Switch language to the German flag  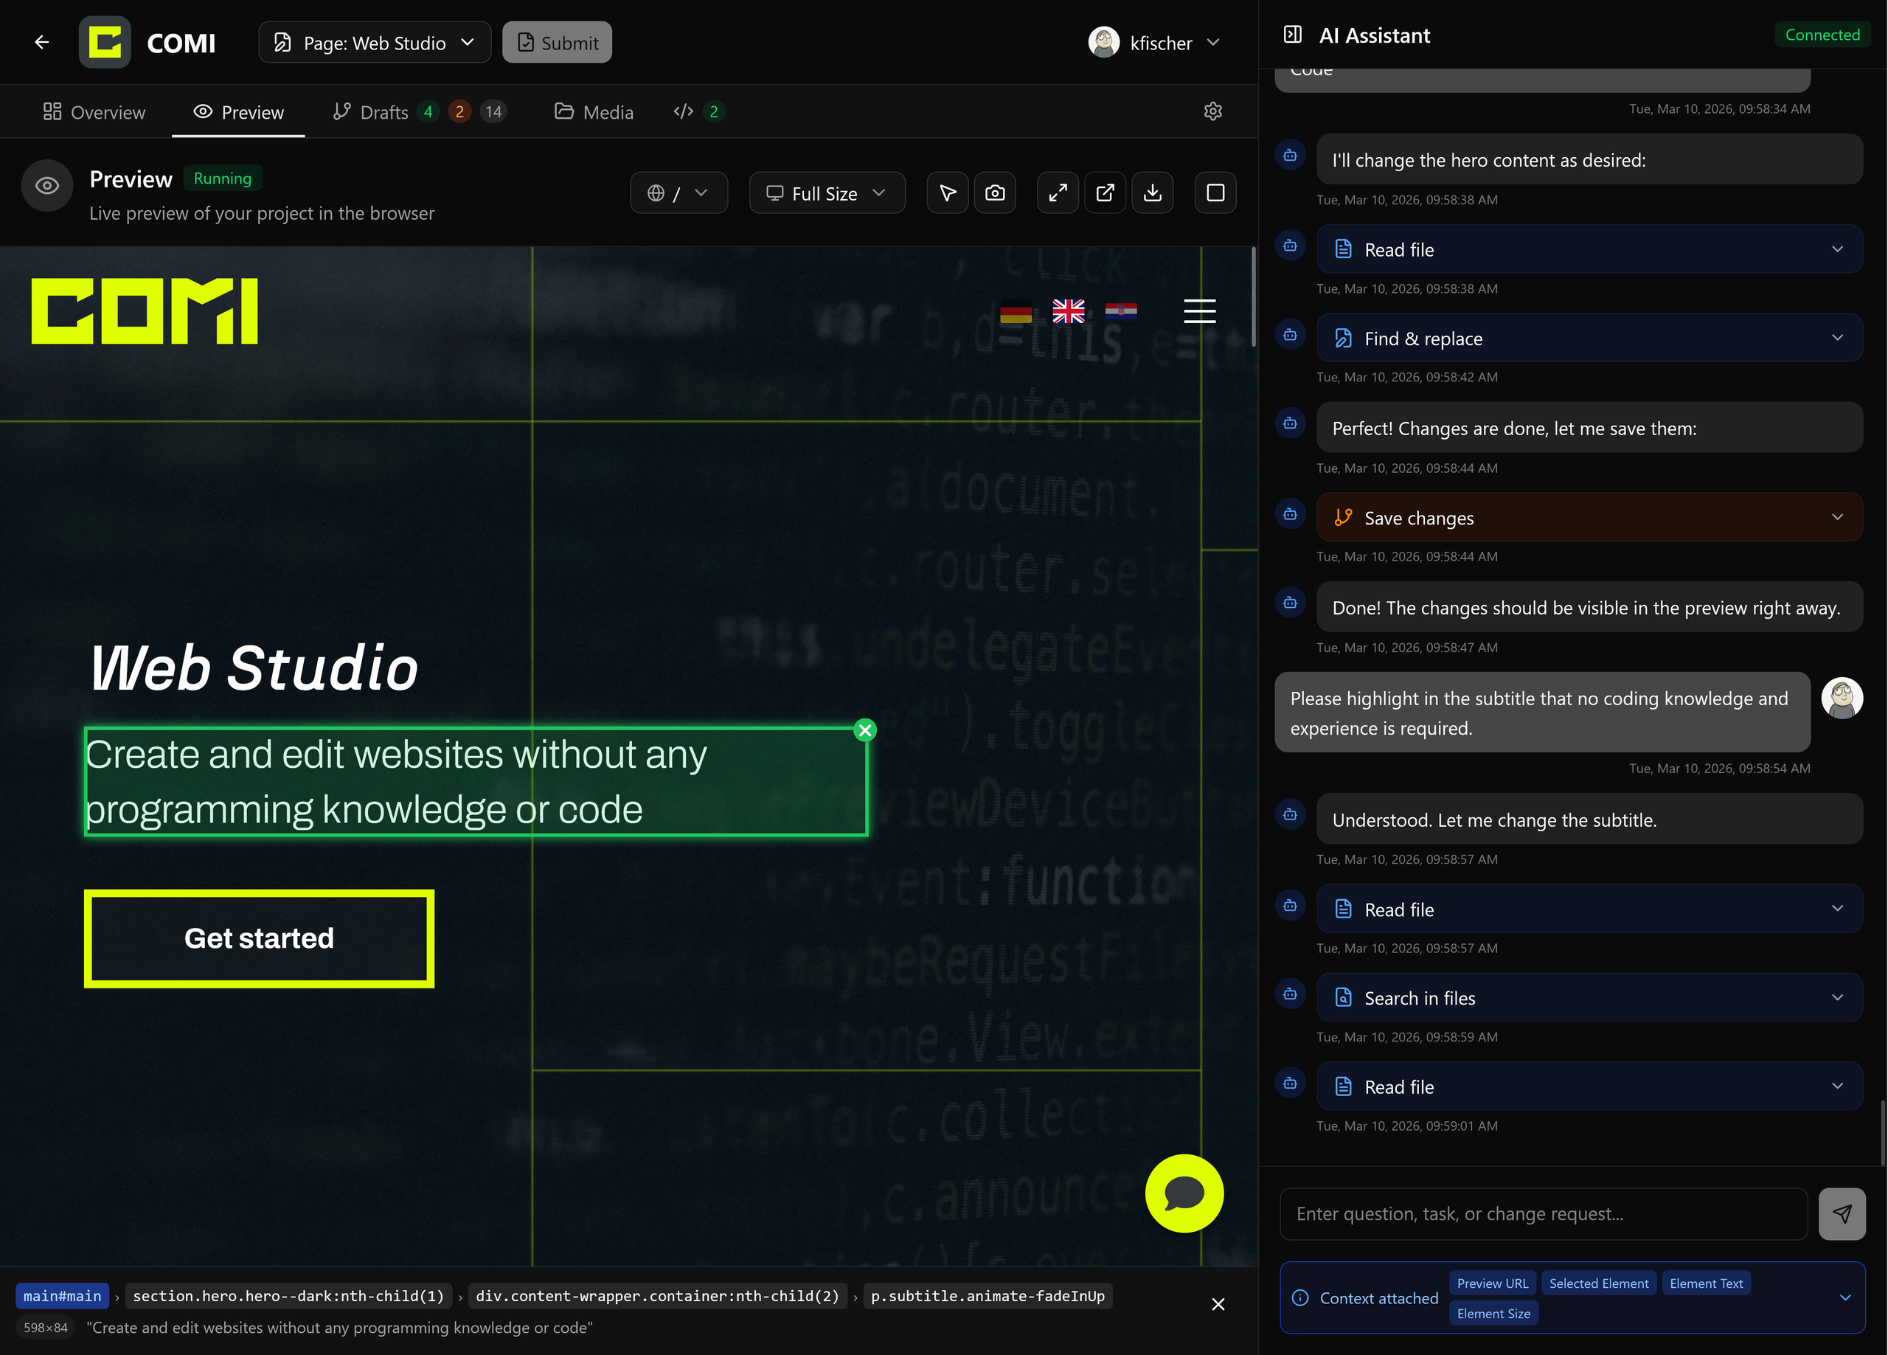(1016, 311)
